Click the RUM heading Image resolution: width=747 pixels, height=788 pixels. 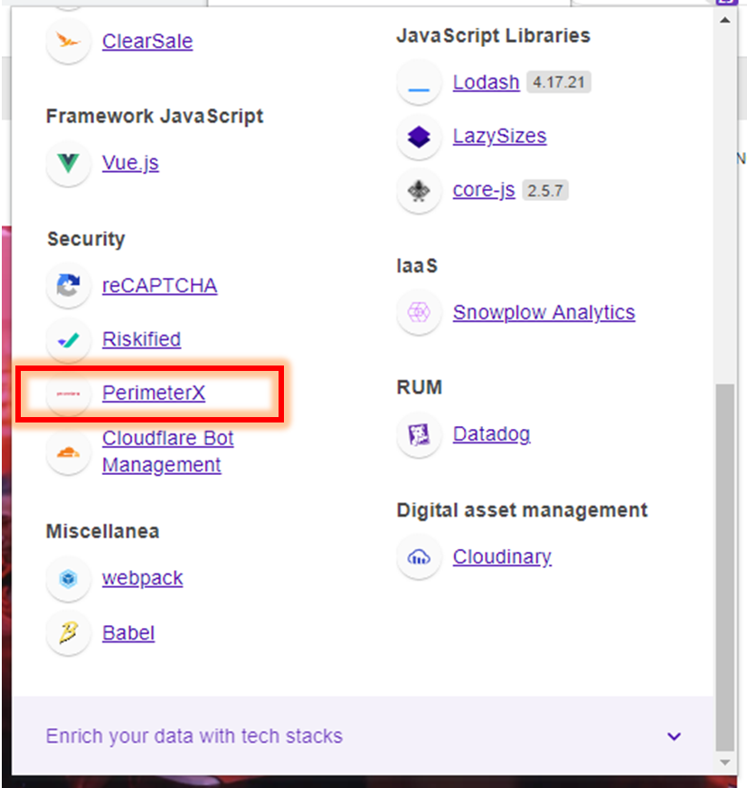tap(420, 387)
